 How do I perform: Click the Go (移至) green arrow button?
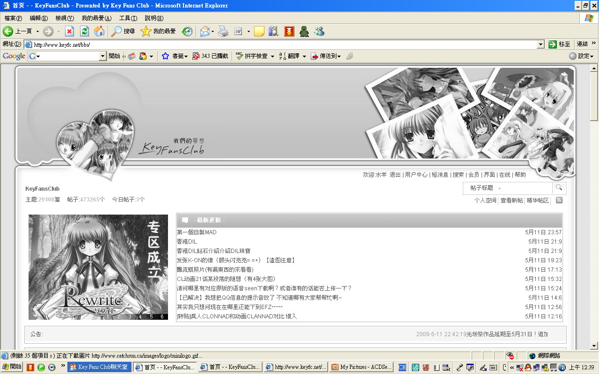coord(560,44)
